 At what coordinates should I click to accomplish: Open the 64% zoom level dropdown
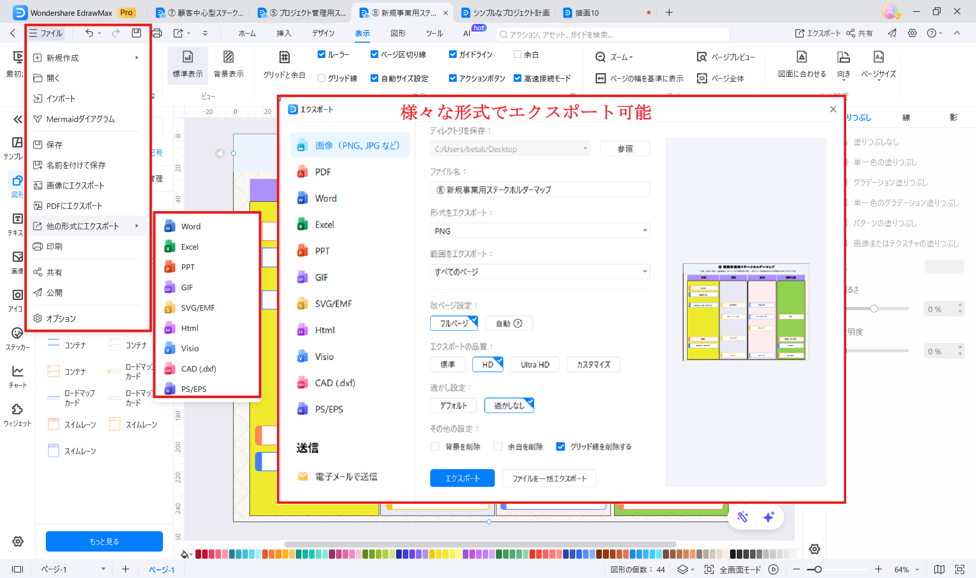coord(917,570)
